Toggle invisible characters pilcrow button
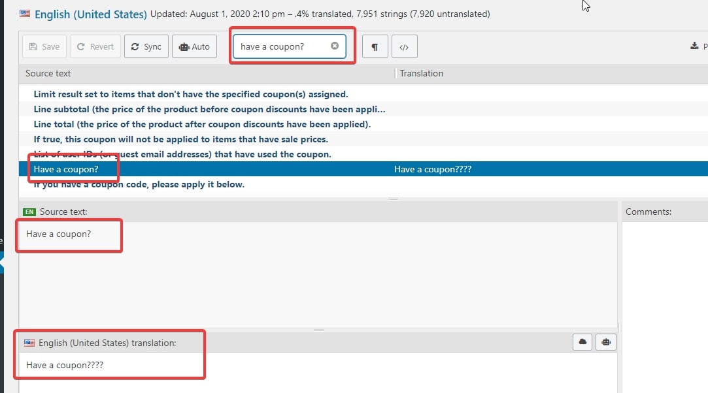This screenshot has width=708, height=393. [x=375, y=46]
